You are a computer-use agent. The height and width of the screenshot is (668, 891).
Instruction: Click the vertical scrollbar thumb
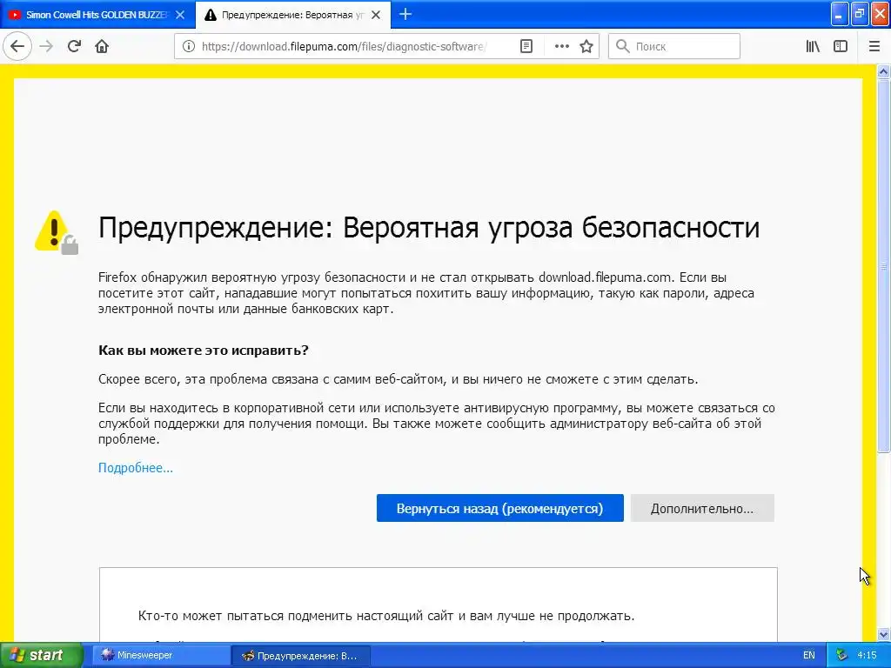[884, 266]
